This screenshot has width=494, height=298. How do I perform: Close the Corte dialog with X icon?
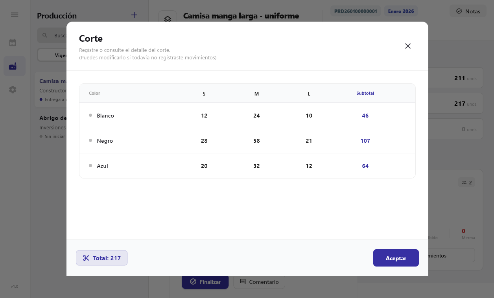pos(408,46)
